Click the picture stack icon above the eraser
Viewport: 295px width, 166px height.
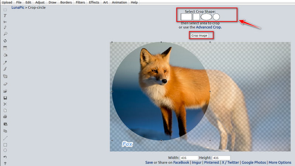coord(5,77)
